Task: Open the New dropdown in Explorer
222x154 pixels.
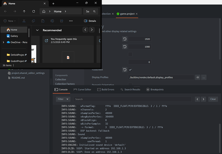Action: pos(10,21)
